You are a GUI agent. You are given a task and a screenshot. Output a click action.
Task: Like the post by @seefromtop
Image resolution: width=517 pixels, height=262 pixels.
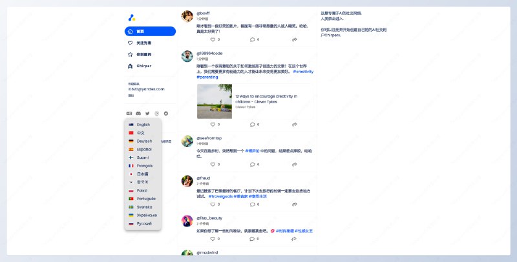tap(213, 165)
